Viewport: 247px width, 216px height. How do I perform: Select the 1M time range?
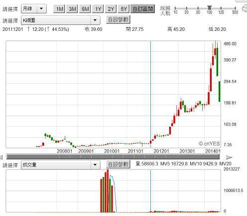tap(59, 9)
